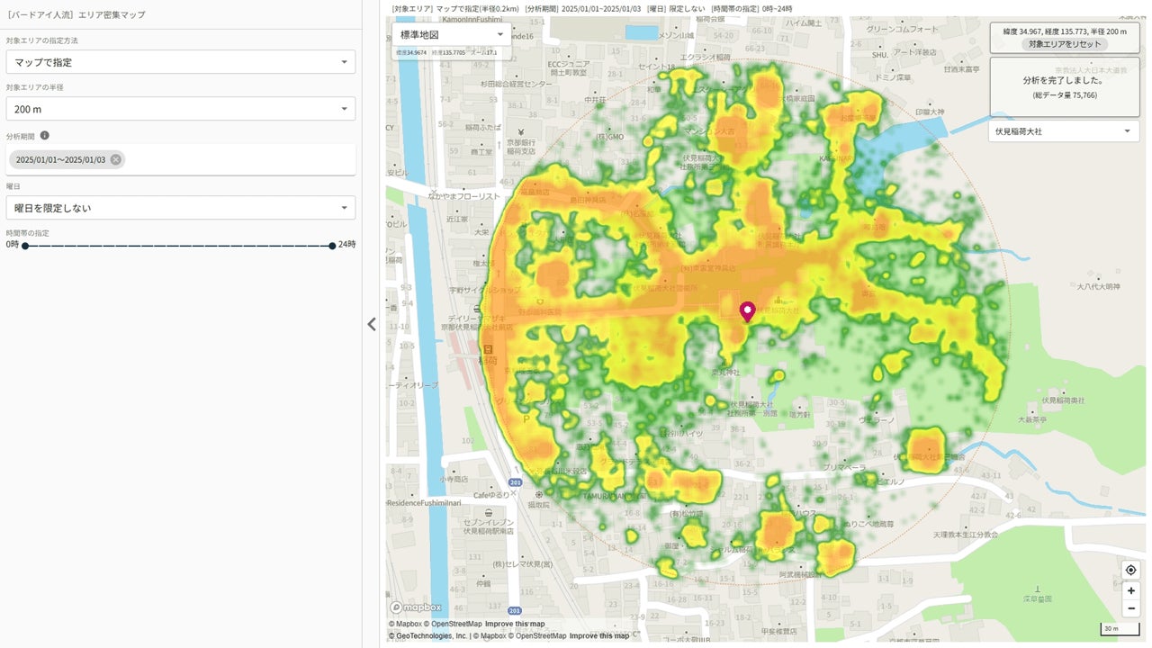
Task: Click the 大八代大明神 map label
Action: [x=1098, y=286]
